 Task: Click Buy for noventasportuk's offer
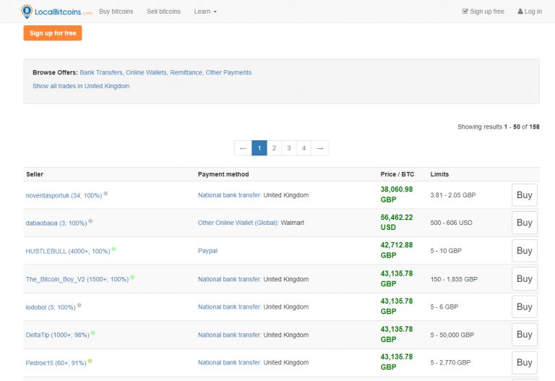click(x=524, y=195)
